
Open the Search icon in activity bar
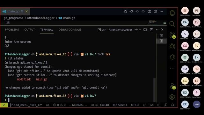point(172,24)
